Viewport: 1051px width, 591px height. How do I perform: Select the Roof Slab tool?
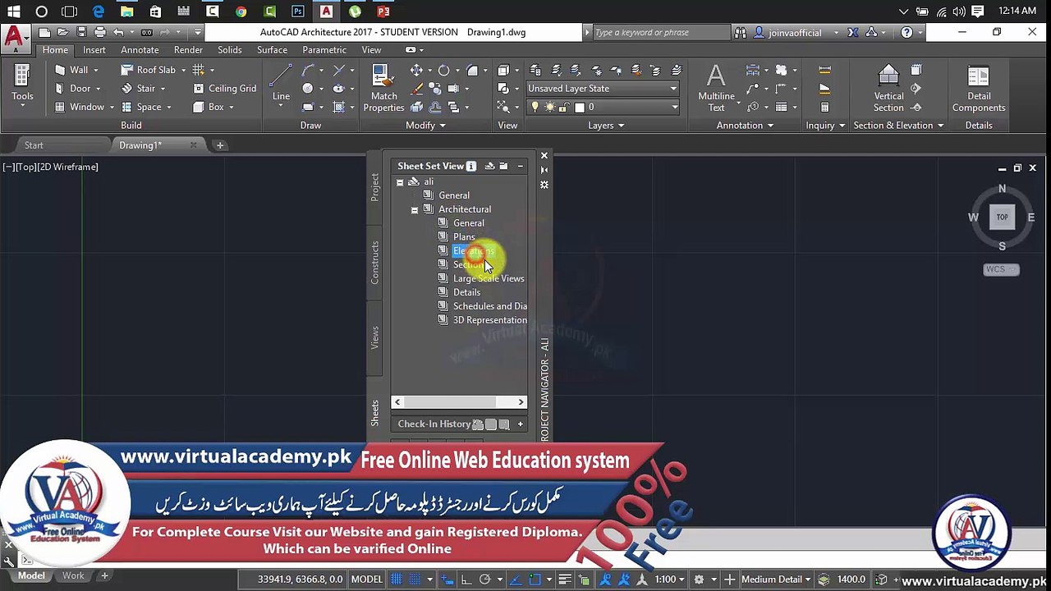click(x=149, y=70)
